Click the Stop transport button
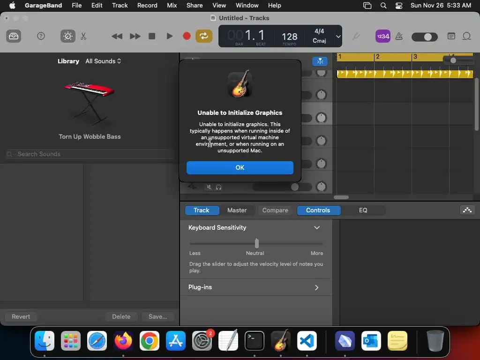Screen dimensions: 480x360 (152, 36)
